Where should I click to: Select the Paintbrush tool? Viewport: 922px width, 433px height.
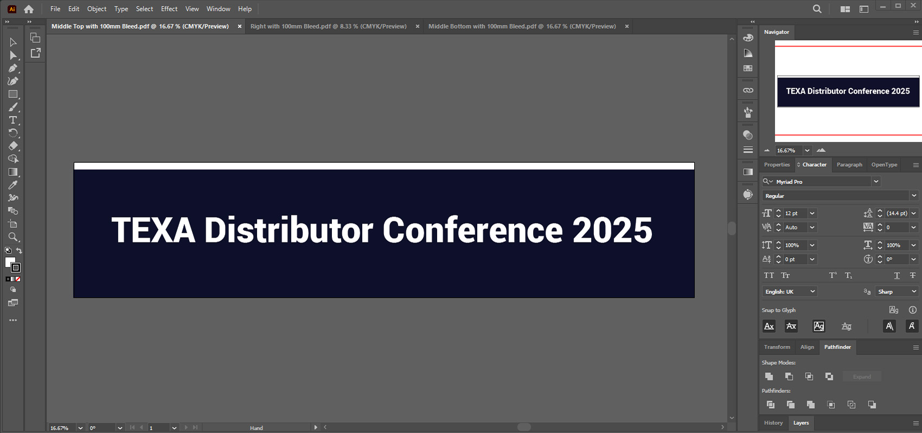coord(13,107)
